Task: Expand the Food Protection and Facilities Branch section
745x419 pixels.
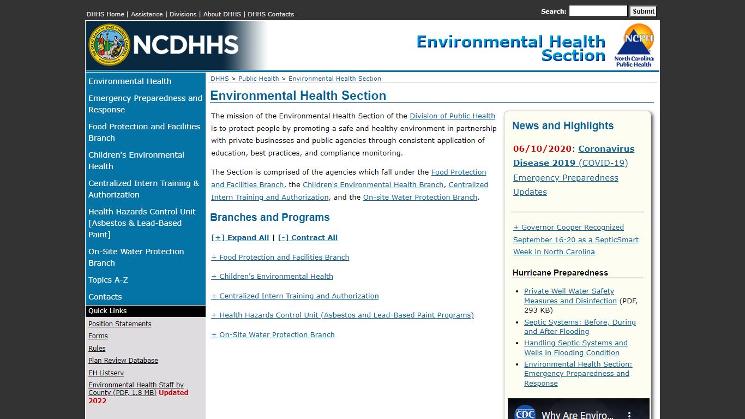Action: click(x=280, y=257)
